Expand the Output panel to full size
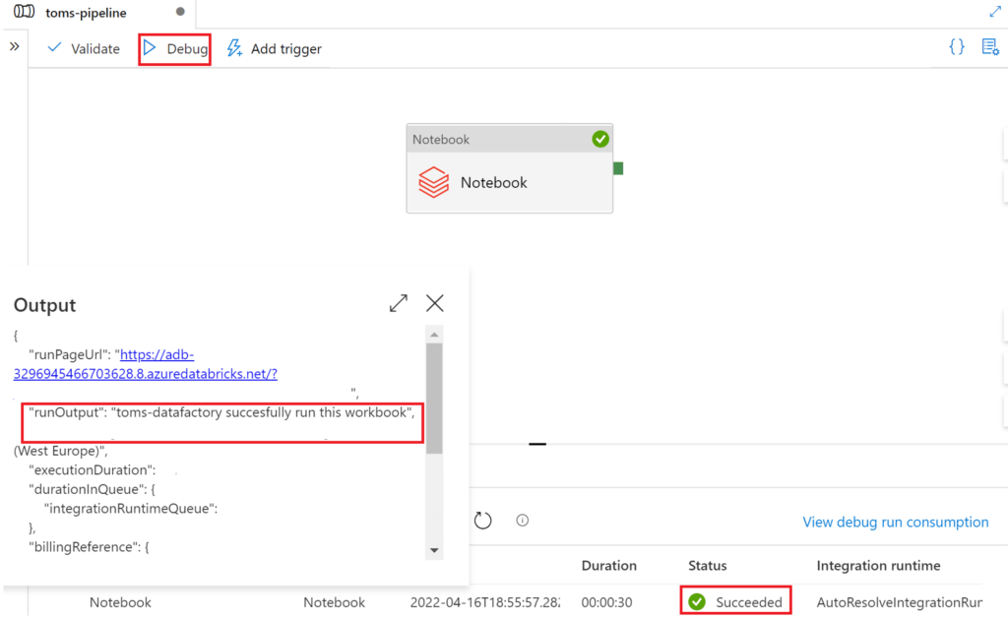Image resolution: width=1008 pixels, height=619 pixels. click(399, 303)
